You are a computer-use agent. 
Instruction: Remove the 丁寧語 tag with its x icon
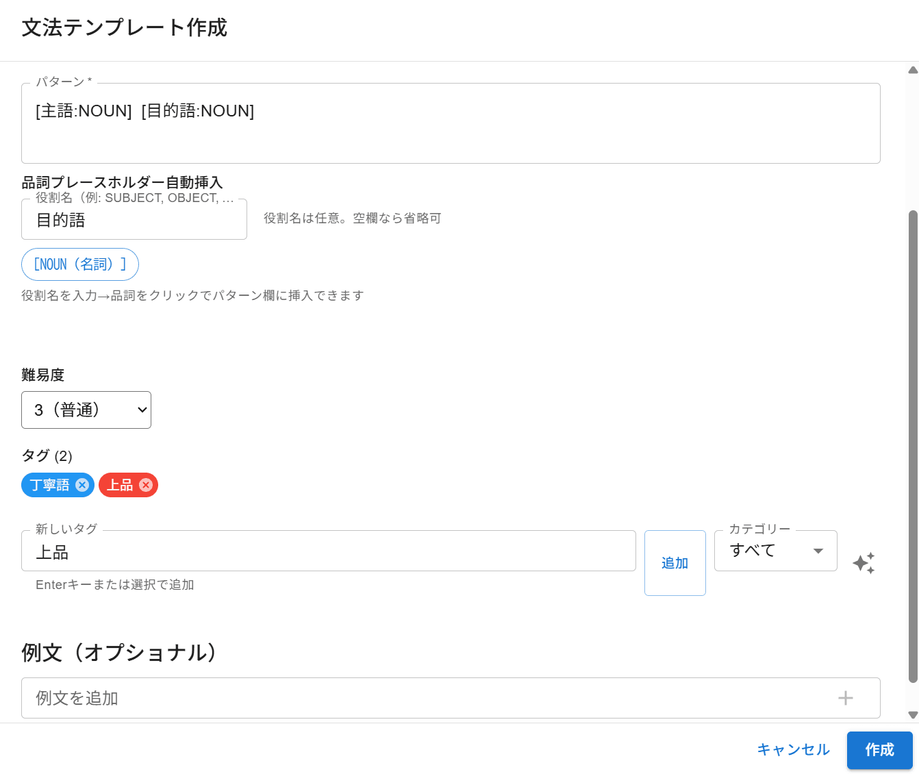click(x=82, y=485)
